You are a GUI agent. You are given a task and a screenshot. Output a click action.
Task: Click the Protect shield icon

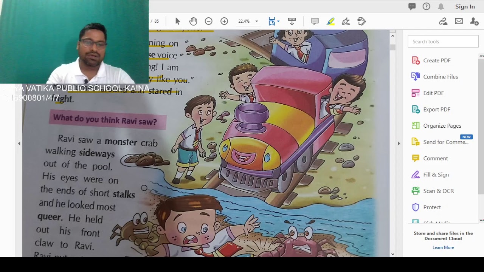point(416,207)
